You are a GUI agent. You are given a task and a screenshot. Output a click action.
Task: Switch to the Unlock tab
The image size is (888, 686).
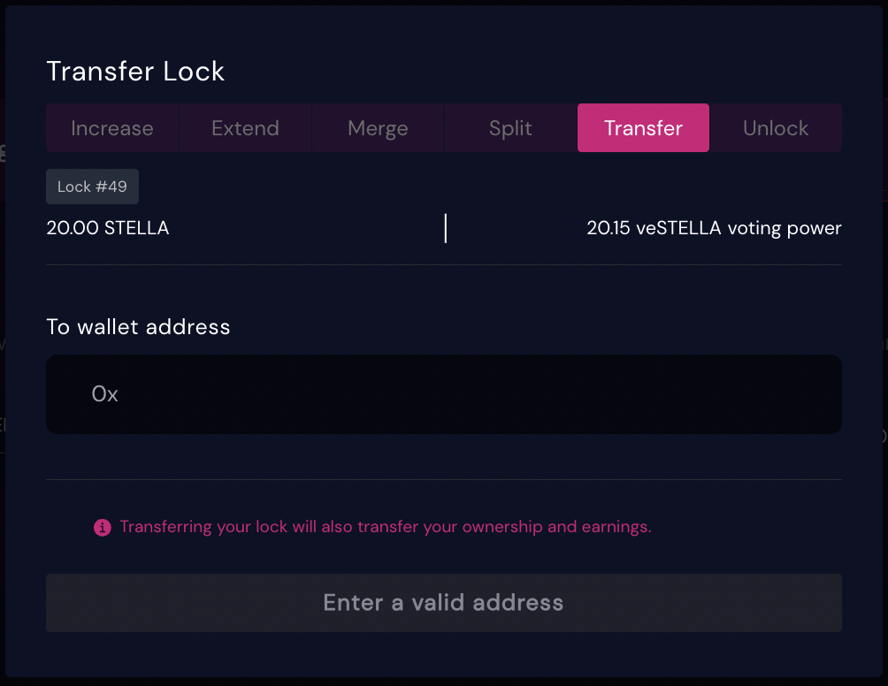point(776,128)
